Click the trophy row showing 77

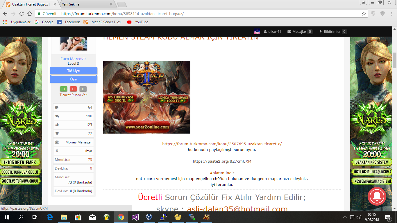coord(74,134)
